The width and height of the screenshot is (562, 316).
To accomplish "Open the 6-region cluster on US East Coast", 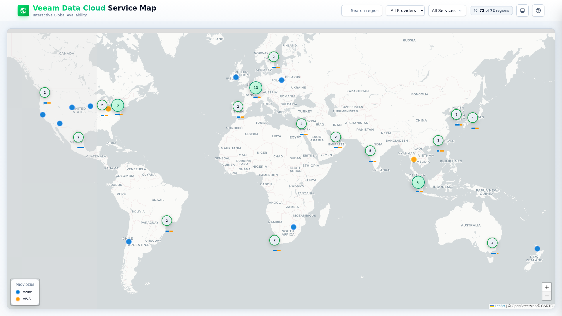I will pyautogui.click(x=118, y=105).
